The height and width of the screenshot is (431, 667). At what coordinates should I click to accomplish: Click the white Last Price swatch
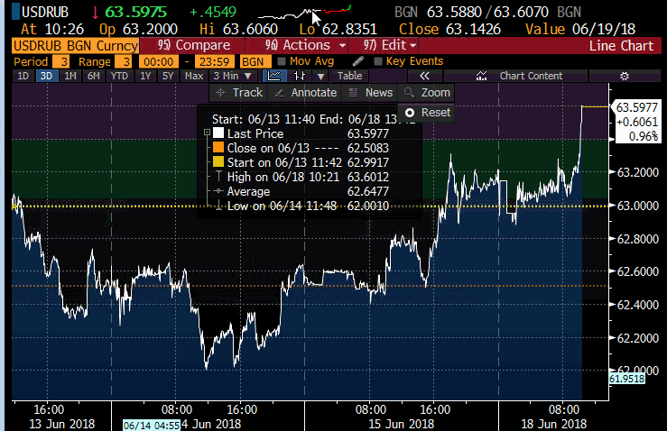click(218, 133)
